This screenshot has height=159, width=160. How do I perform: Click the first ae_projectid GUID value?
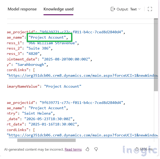81,32
